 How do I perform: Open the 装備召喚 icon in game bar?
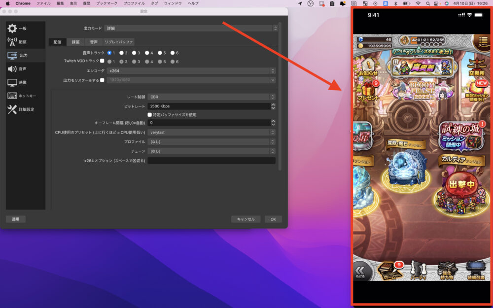point(476,271)
